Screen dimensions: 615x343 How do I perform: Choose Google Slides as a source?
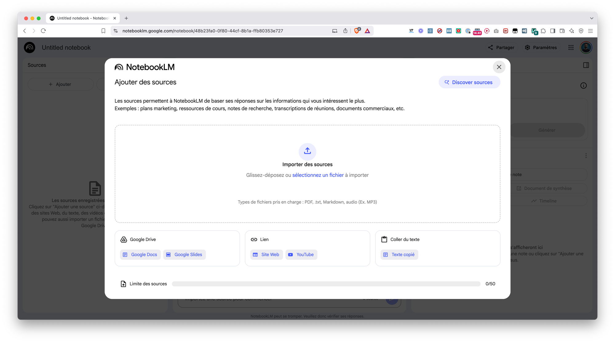click(x=184, y=254)
